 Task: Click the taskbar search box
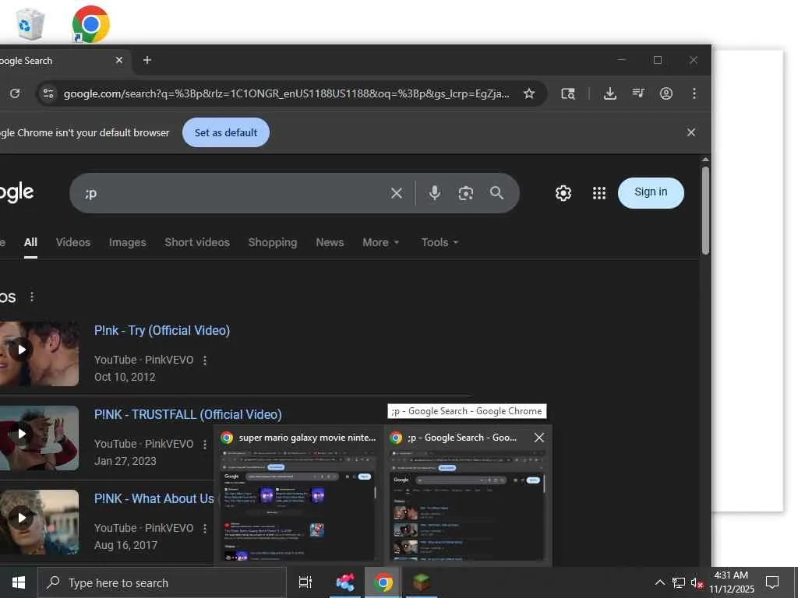pyautogui.click(x=162, y=582)
